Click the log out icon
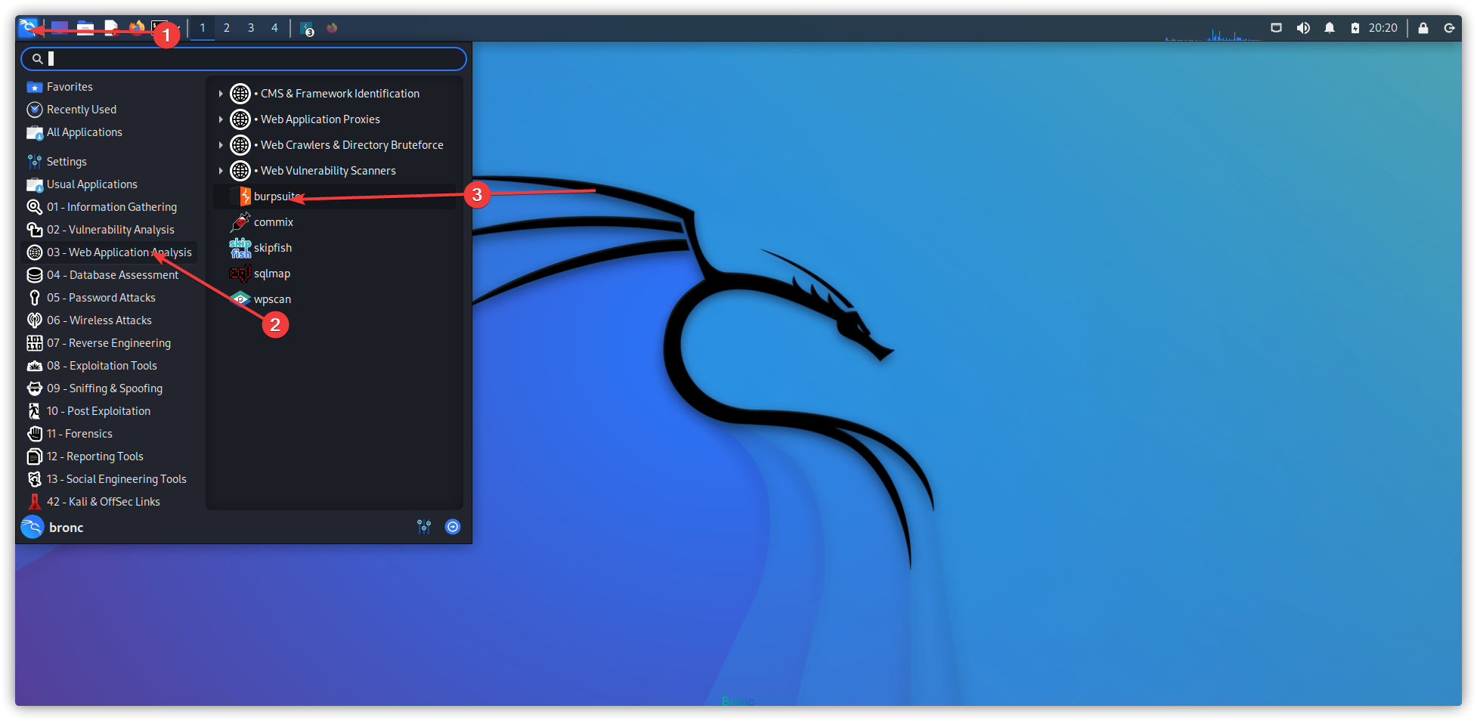Image resolution: width=1477 pixels, height=721 pixels. pyautogui.click(x=1450, y=28)
